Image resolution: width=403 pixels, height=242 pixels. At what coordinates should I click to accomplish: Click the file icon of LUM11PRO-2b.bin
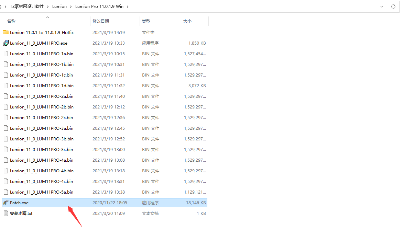(x=6, y=107)
